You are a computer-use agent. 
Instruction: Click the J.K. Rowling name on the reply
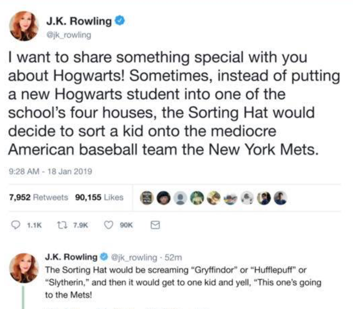(71, 257)
